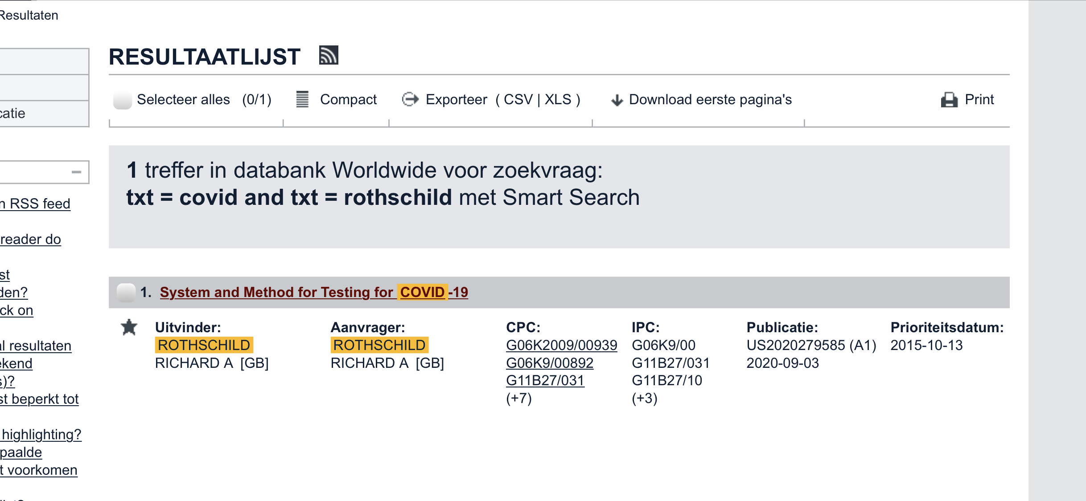Click the Exporteer arrow icon
Image resolution: width=1086 pixels, height=501 pixels.
[410, 99]
